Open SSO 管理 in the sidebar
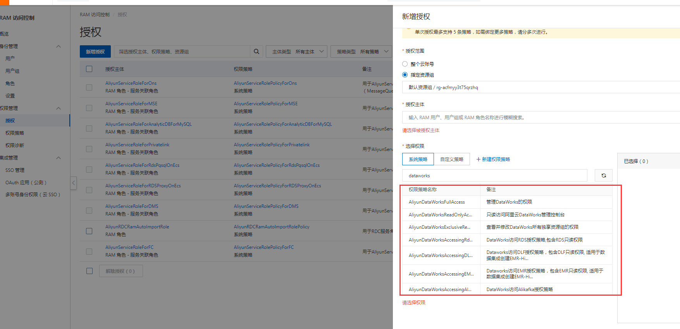The width and height of the screenshot is (680, 329). click(x=15, y=170)
